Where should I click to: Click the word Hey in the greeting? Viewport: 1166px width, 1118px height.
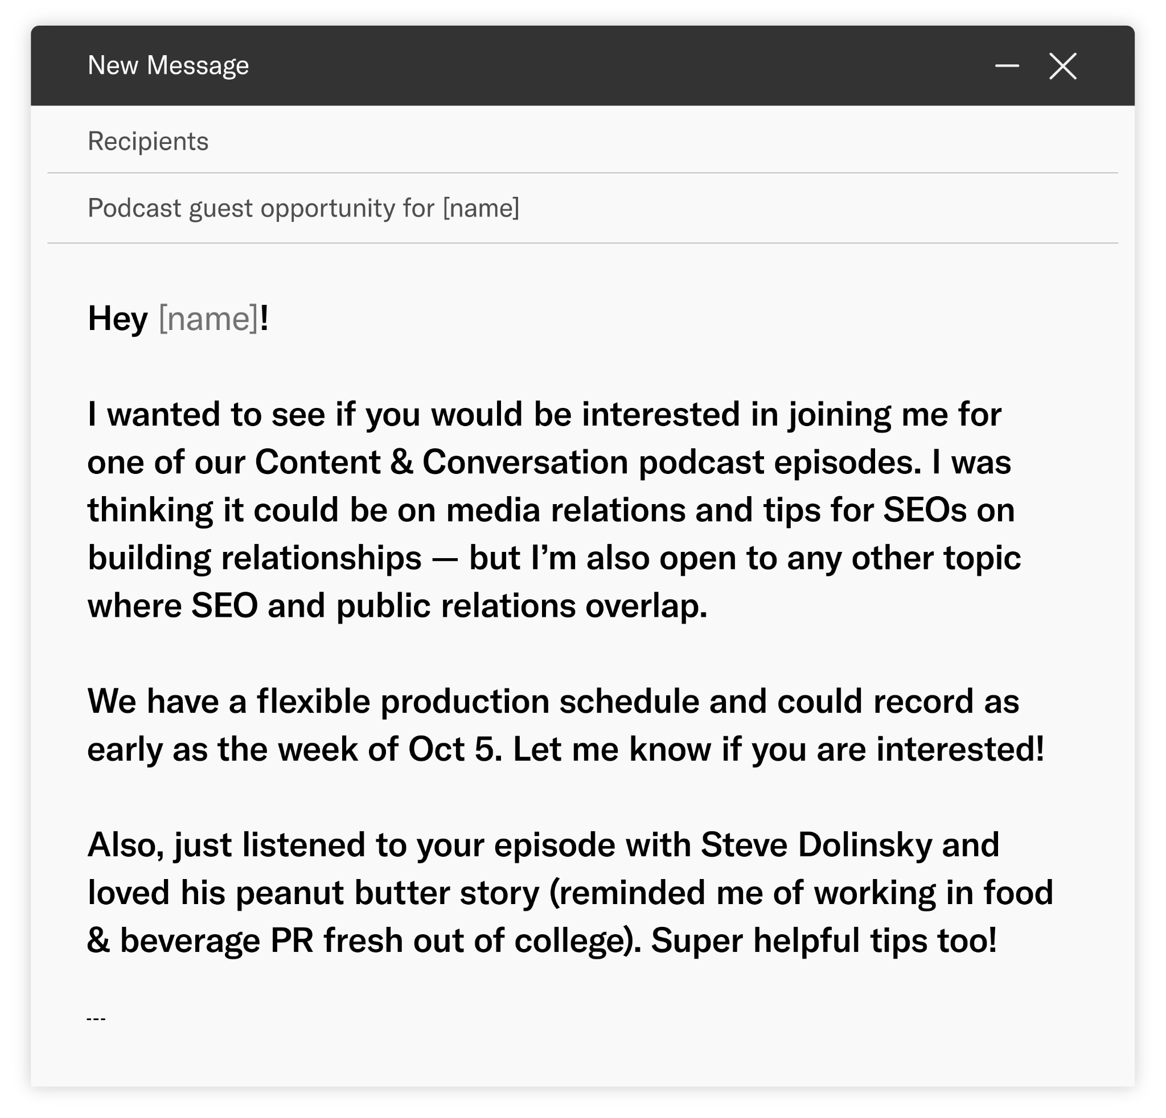tap(117, 319)
